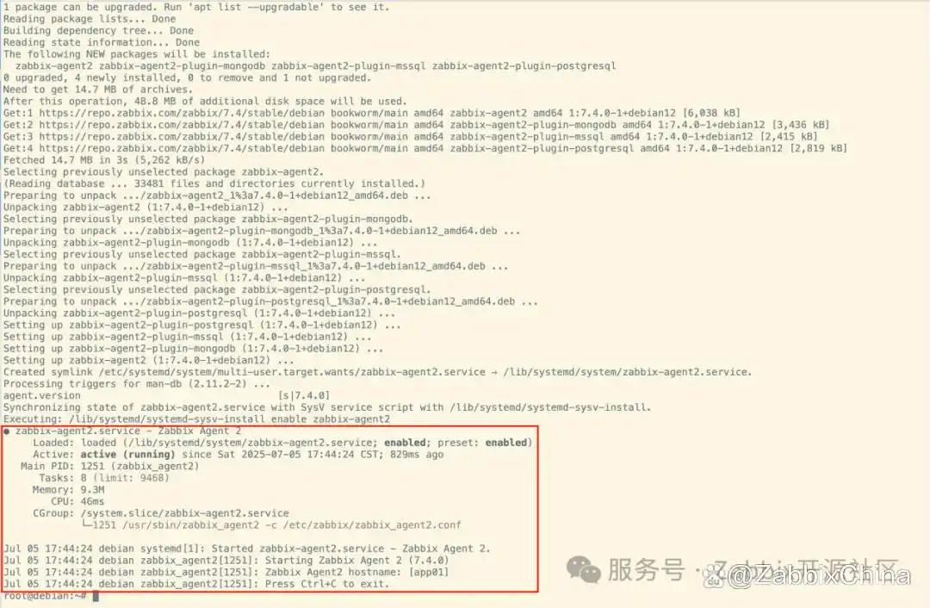Click the WeChat logo in the watermark
The height and width of the screenshot is (608, 930).
click(x=584, y=571)
